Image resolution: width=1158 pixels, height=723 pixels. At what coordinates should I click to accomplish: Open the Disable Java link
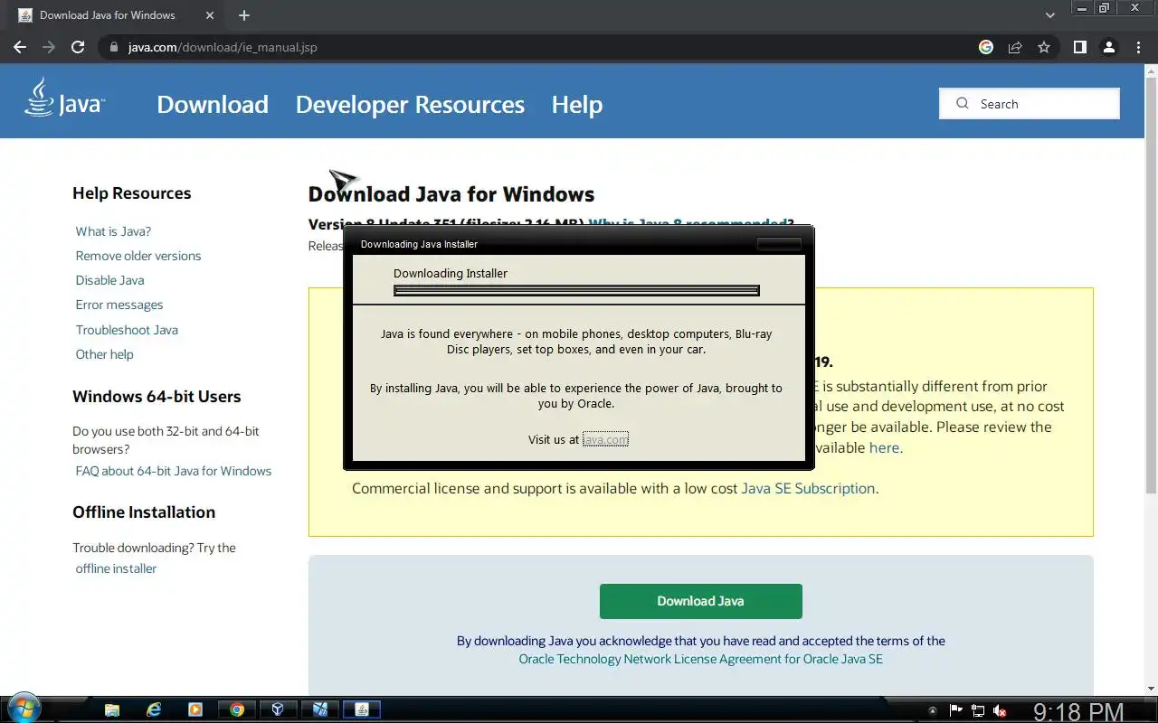click(x=109, y=280)
